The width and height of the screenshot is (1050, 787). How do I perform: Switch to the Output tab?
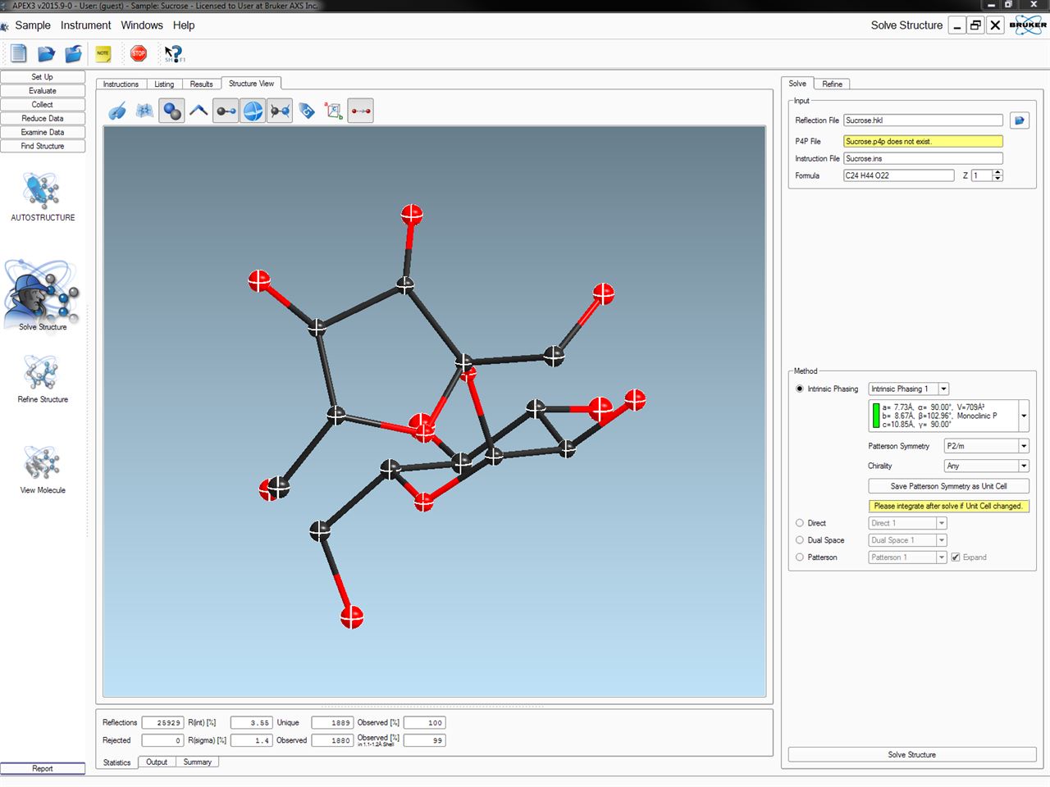point(157,762)
